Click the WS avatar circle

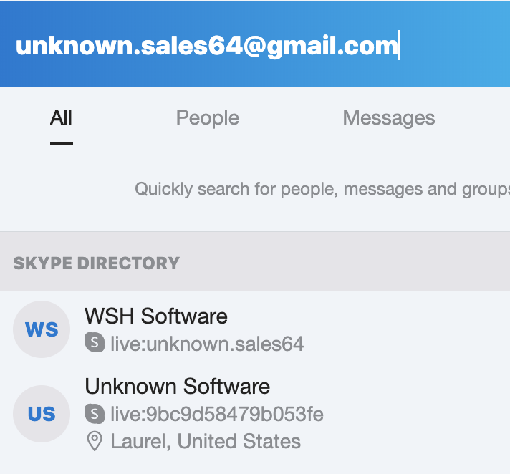pos(42,329)
